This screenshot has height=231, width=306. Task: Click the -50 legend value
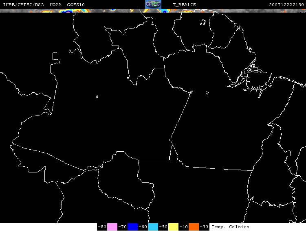coord(163,227)
